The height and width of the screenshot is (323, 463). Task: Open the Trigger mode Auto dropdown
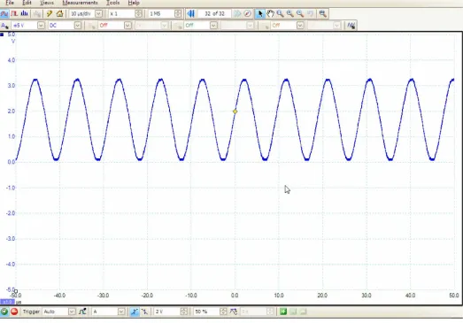pos(72,311)
